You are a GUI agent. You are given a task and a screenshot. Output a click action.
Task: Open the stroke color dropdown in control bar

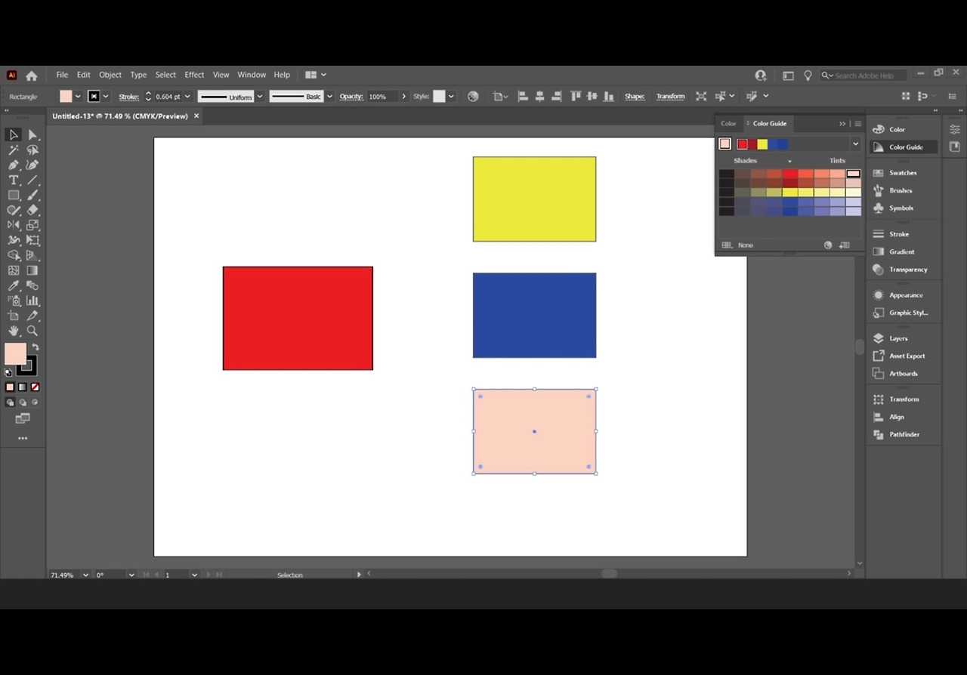(106, 97)
